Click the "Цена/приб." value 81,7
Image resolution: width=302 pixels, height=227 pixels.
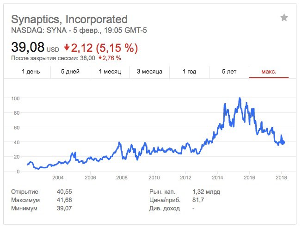pyautogui.click(x=198, y=200)
